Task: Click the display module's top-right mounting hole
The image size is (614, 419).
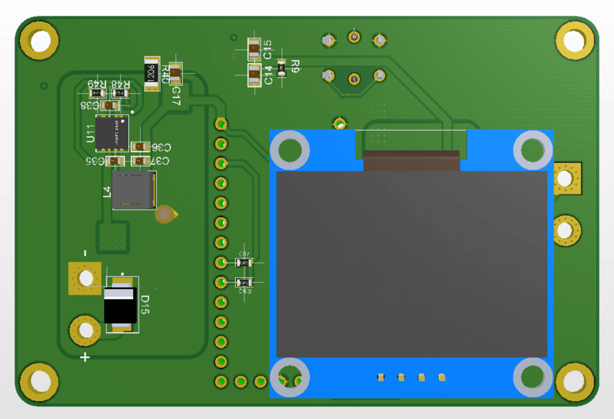Action: (533, 150)
